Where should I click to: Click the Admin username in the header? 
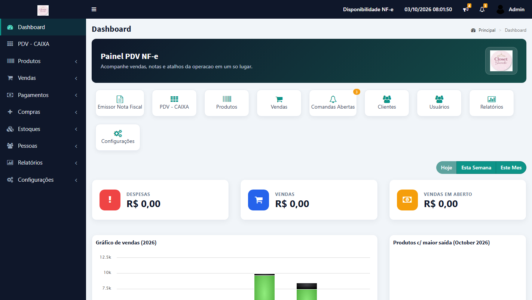(x=517, y=9)
